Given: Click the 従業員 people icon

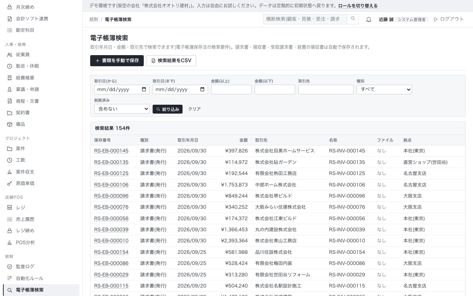Looking at the screenshot, I should tap(10, 54).
